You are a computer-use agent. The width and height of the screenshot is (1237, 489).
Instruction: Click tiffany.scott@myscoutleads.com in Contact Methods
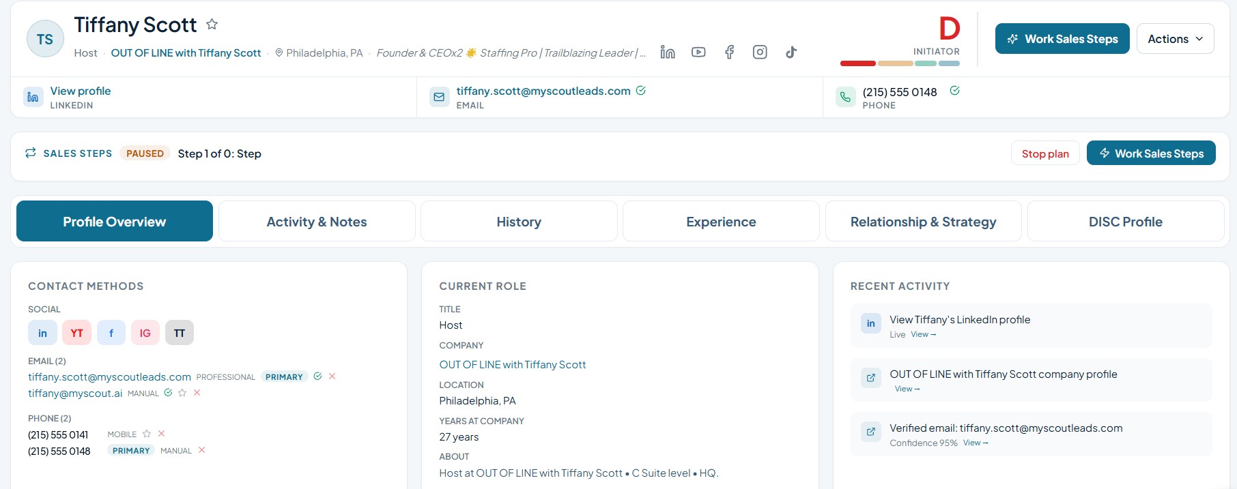[x=109, y=376]
